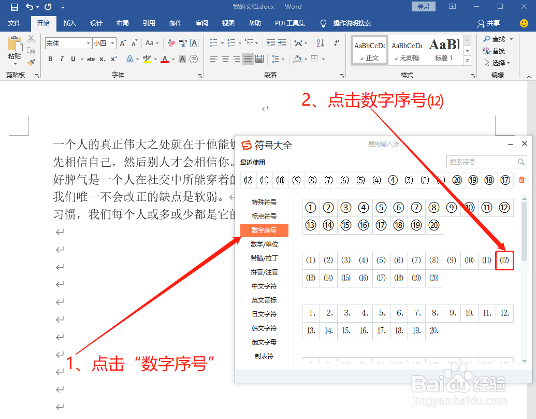Open 替换 replace tool
Image resolution: width=536 pixels, height=419 pixels.
point(494,51)
